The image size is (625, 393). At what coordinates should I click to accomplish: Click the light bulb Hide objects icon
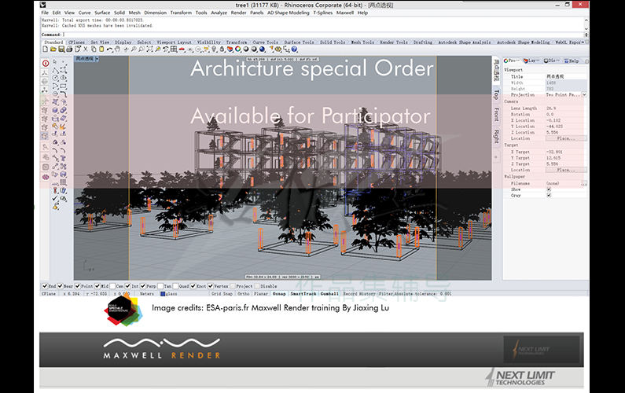[214, 49]
